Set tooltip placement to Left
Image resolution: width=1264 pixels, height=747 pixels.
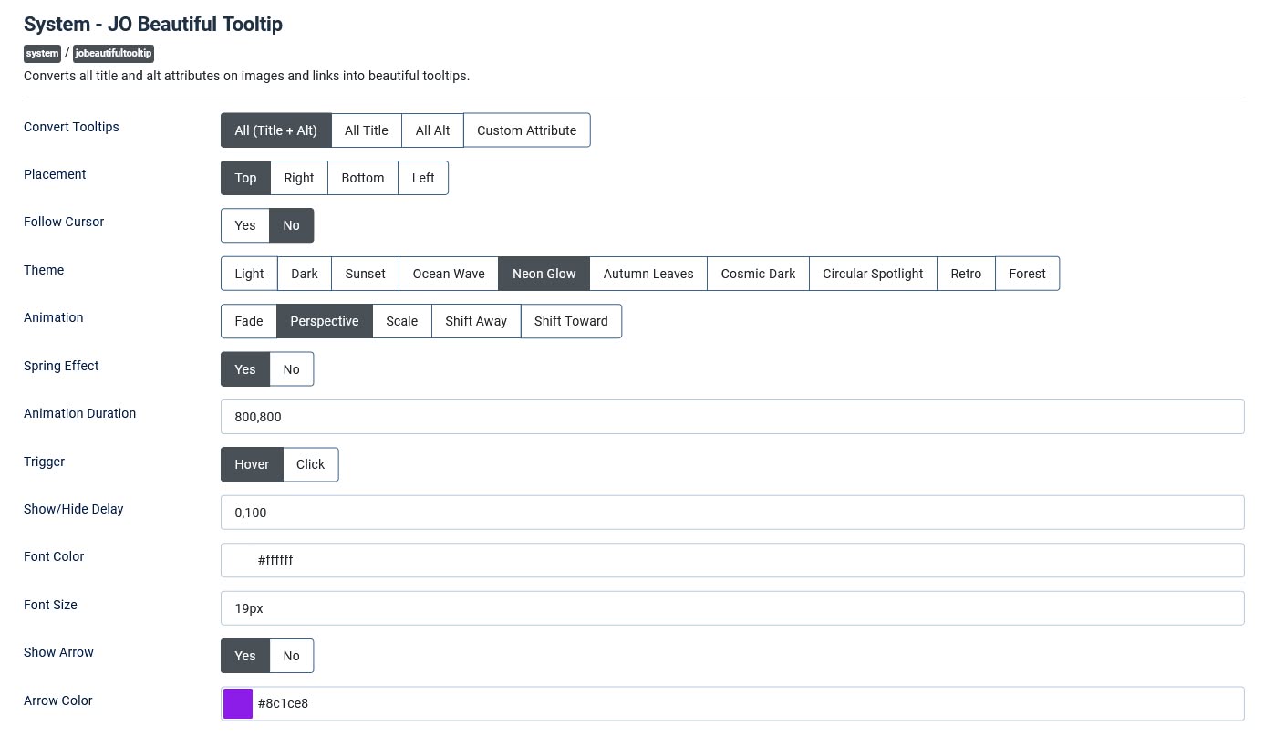pyautogui.click(x=422, y=178)
